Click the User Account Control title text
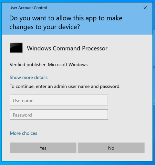The width and height of the screenshot is (155, 165). (x=28, y=8)
